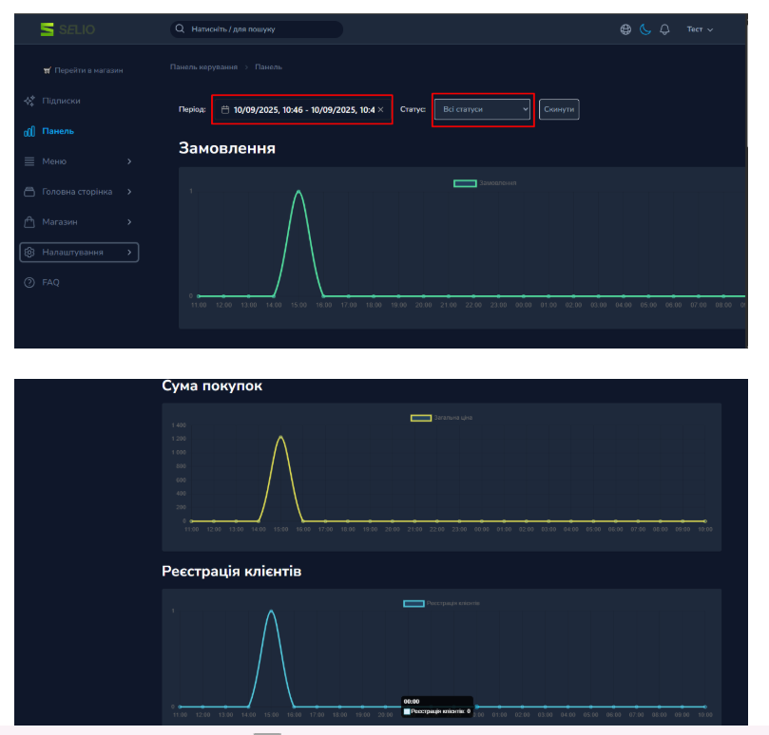The width and height of the screenshot is (769, 735).
Task: Click the Підписки sparkle icon
Action: (29, 101)
